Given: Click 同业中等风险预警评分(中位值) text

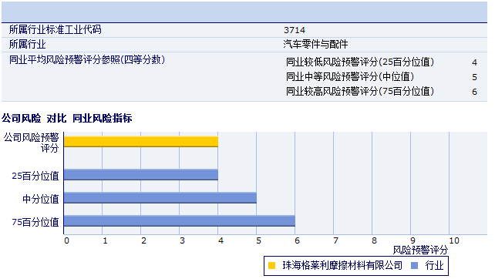Looking at the screenshot, I should click(x=350, y=76).
